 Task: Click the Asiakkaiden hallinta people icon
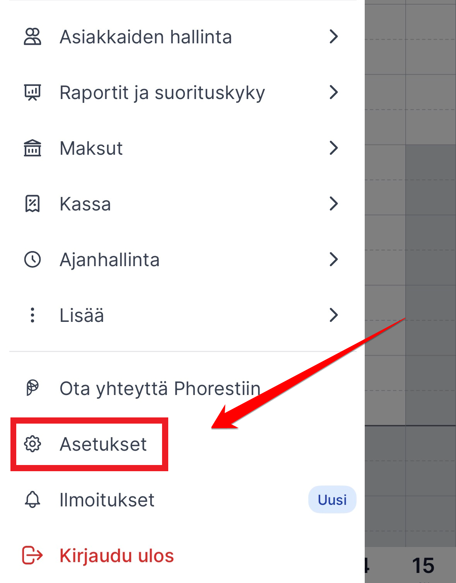coord(32,36)
